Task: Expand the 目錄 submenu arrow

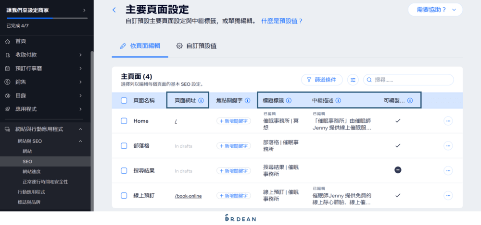Action: (80, 95)
